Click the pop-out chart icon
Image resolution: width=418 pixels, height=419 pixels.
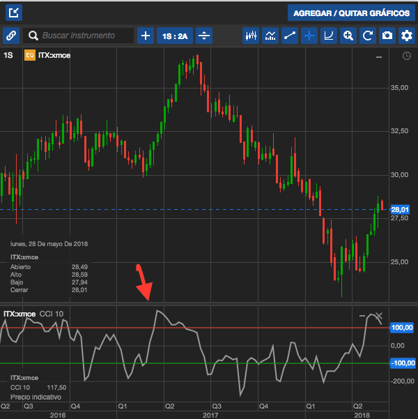click(13, 13)
